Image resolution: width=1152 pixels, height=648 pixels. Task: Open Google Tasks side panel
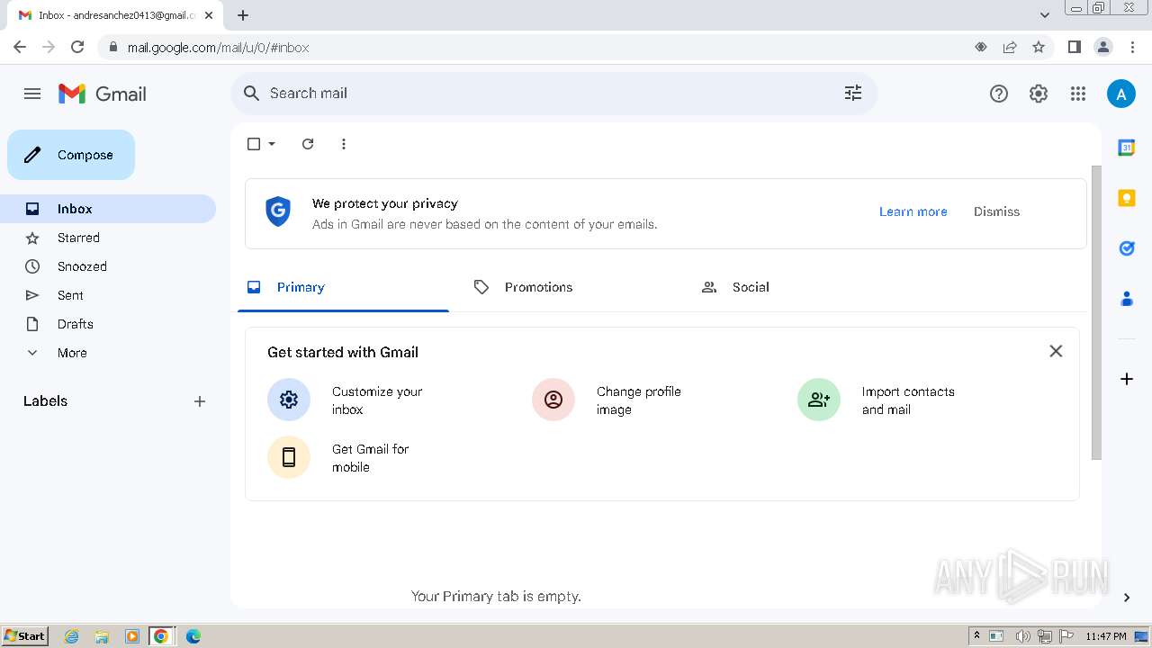tap(1126, 248)
